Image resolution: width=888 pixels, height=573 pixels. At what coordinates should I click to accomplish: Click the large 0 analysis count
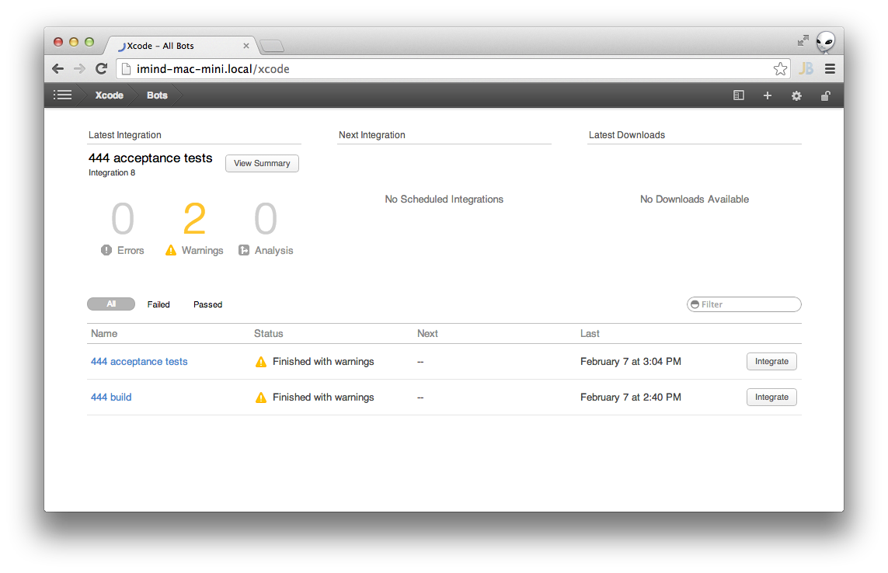click(266, 219)
